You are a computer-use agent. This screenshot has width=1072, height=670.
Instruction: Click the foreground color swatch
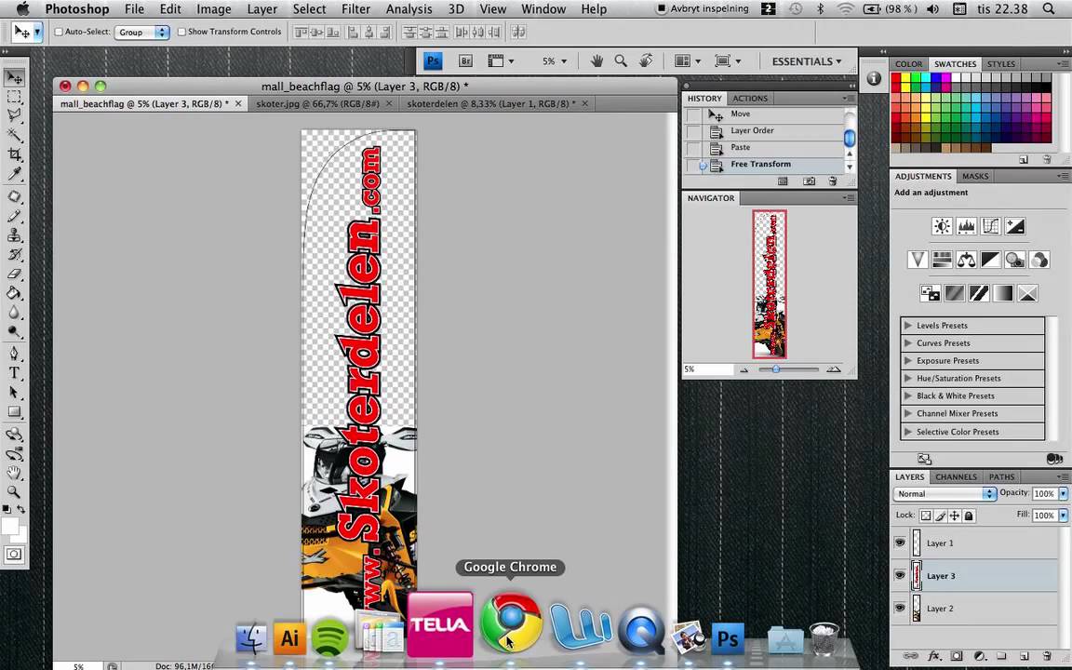click(9, 526)
